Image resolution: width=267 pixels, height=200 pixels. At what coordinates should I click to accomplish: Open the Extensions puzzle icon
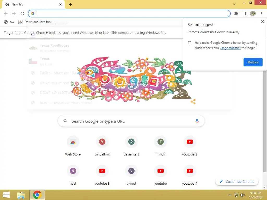pyautogui.click(x=236, y=14)
